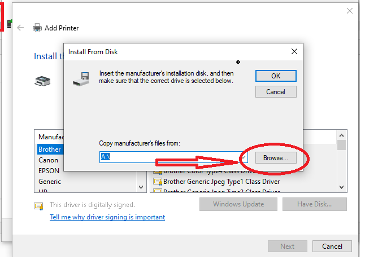365x264 pixels.
Task: Pick Generic from the Manufacturer list
Action: pos(50,182)
